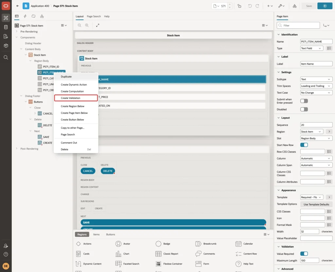
Task: Open the DE user account avatar
Action: tap(6, 266)
